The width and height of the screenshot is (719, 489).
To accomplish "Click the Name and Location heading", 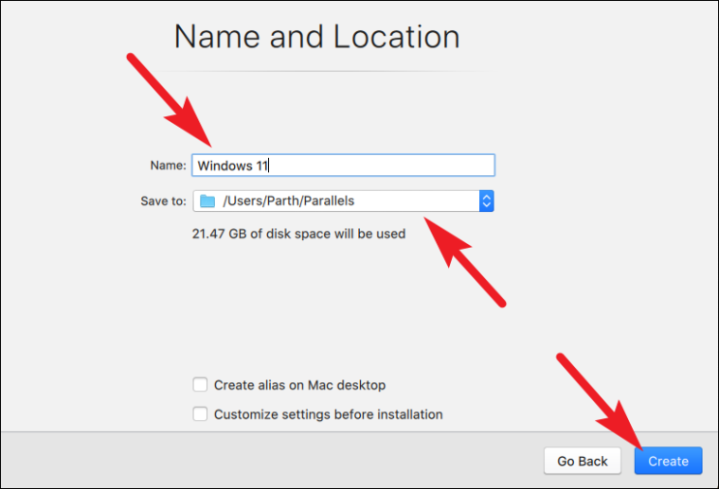I will coord(316,37).
